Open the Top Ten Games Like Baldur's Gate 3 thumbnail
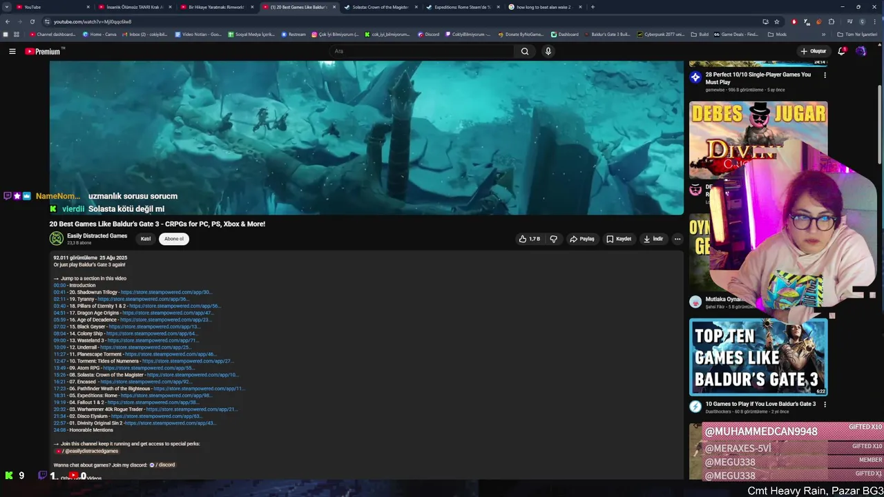This screenshot has width=884, height=497. coord(758,357)
